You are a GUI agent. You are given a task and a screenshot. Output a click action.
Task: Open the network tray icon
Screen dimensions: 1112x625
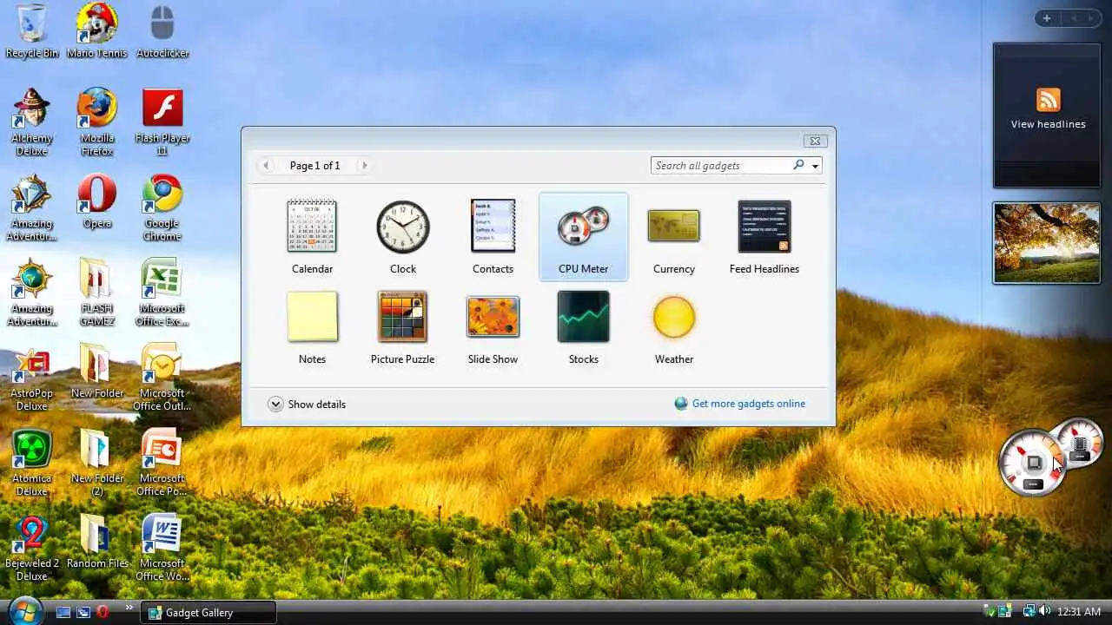[x=1029, y=611]
